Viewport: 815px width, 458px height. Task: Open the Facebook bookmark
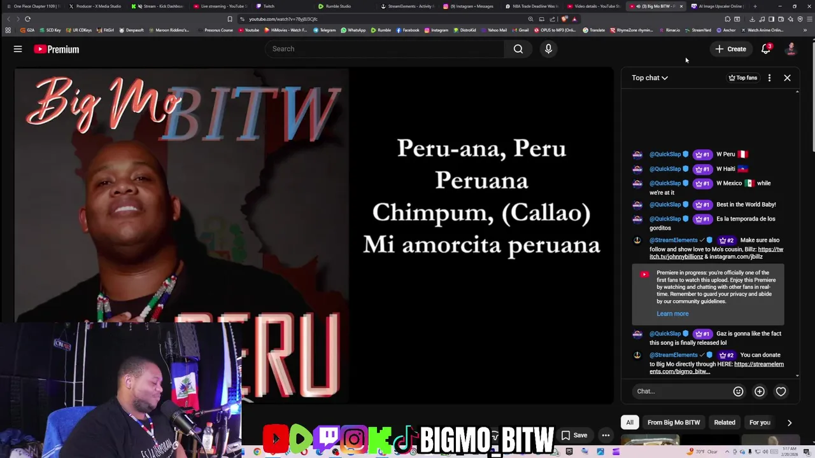407,30
